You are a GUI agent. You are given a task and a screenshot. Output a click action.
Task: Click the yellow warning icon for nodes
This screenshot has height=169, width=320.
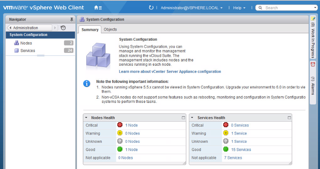pos(120,133)
